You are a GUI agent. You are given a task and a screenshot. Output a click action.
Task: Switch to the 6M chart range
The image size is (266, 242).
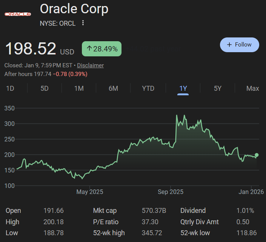click(x=113, y=88)
